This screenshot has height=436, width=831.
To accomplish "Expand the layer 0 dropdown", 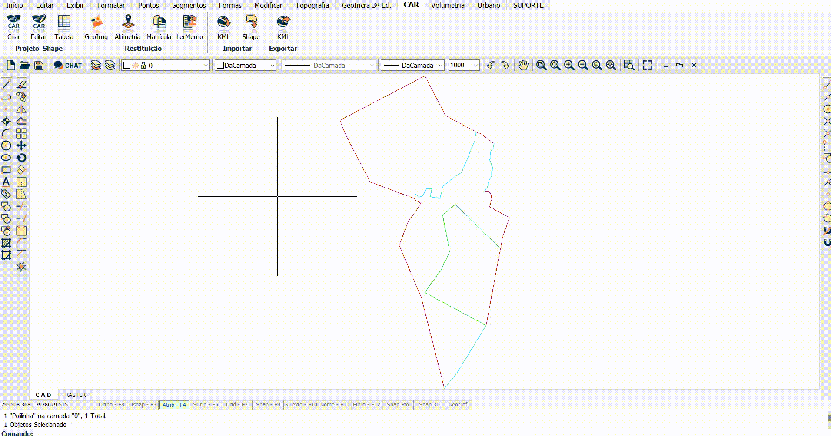I will click(x=206, y=65).
